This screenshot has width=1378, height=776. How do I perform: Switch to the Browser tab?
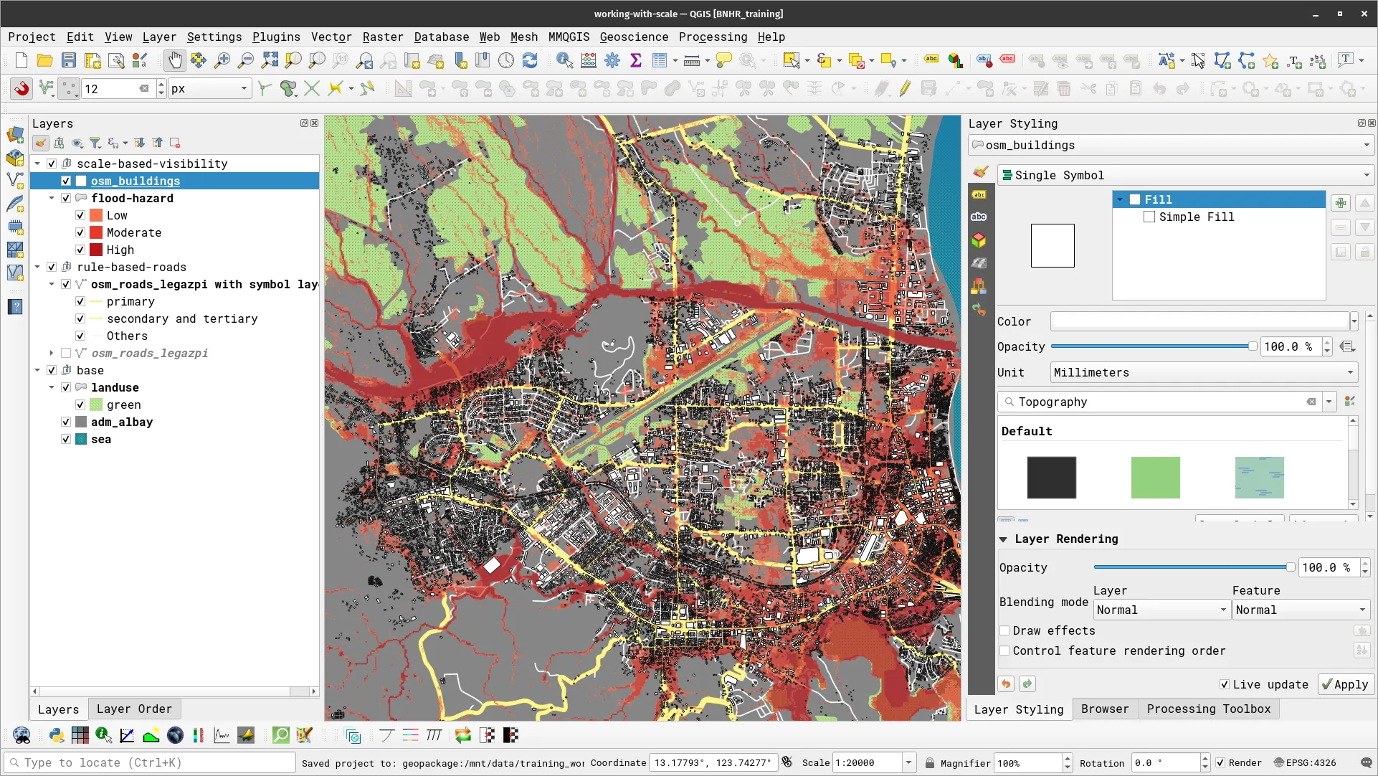click(x=1105, y=709)
